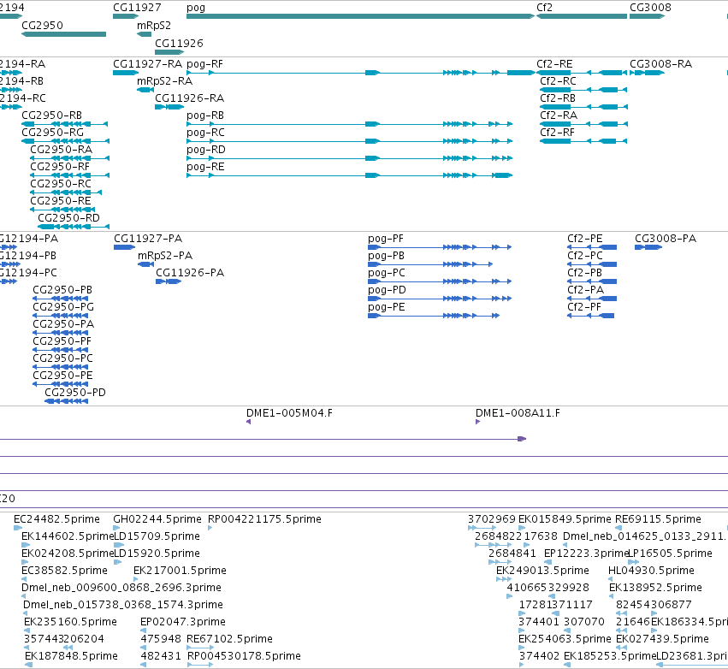Click protein label CG2950-PC
This screenshot has height=669, width=728.
click(x=62, y=358)
